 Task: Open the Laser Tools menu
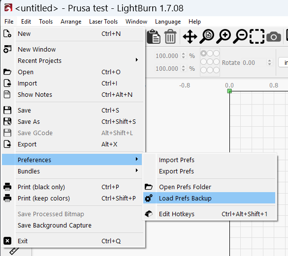click(103, 22)
